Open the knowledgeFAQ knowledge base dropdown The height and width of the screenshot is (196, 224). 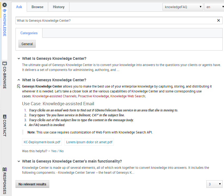(x=183, y=7)
